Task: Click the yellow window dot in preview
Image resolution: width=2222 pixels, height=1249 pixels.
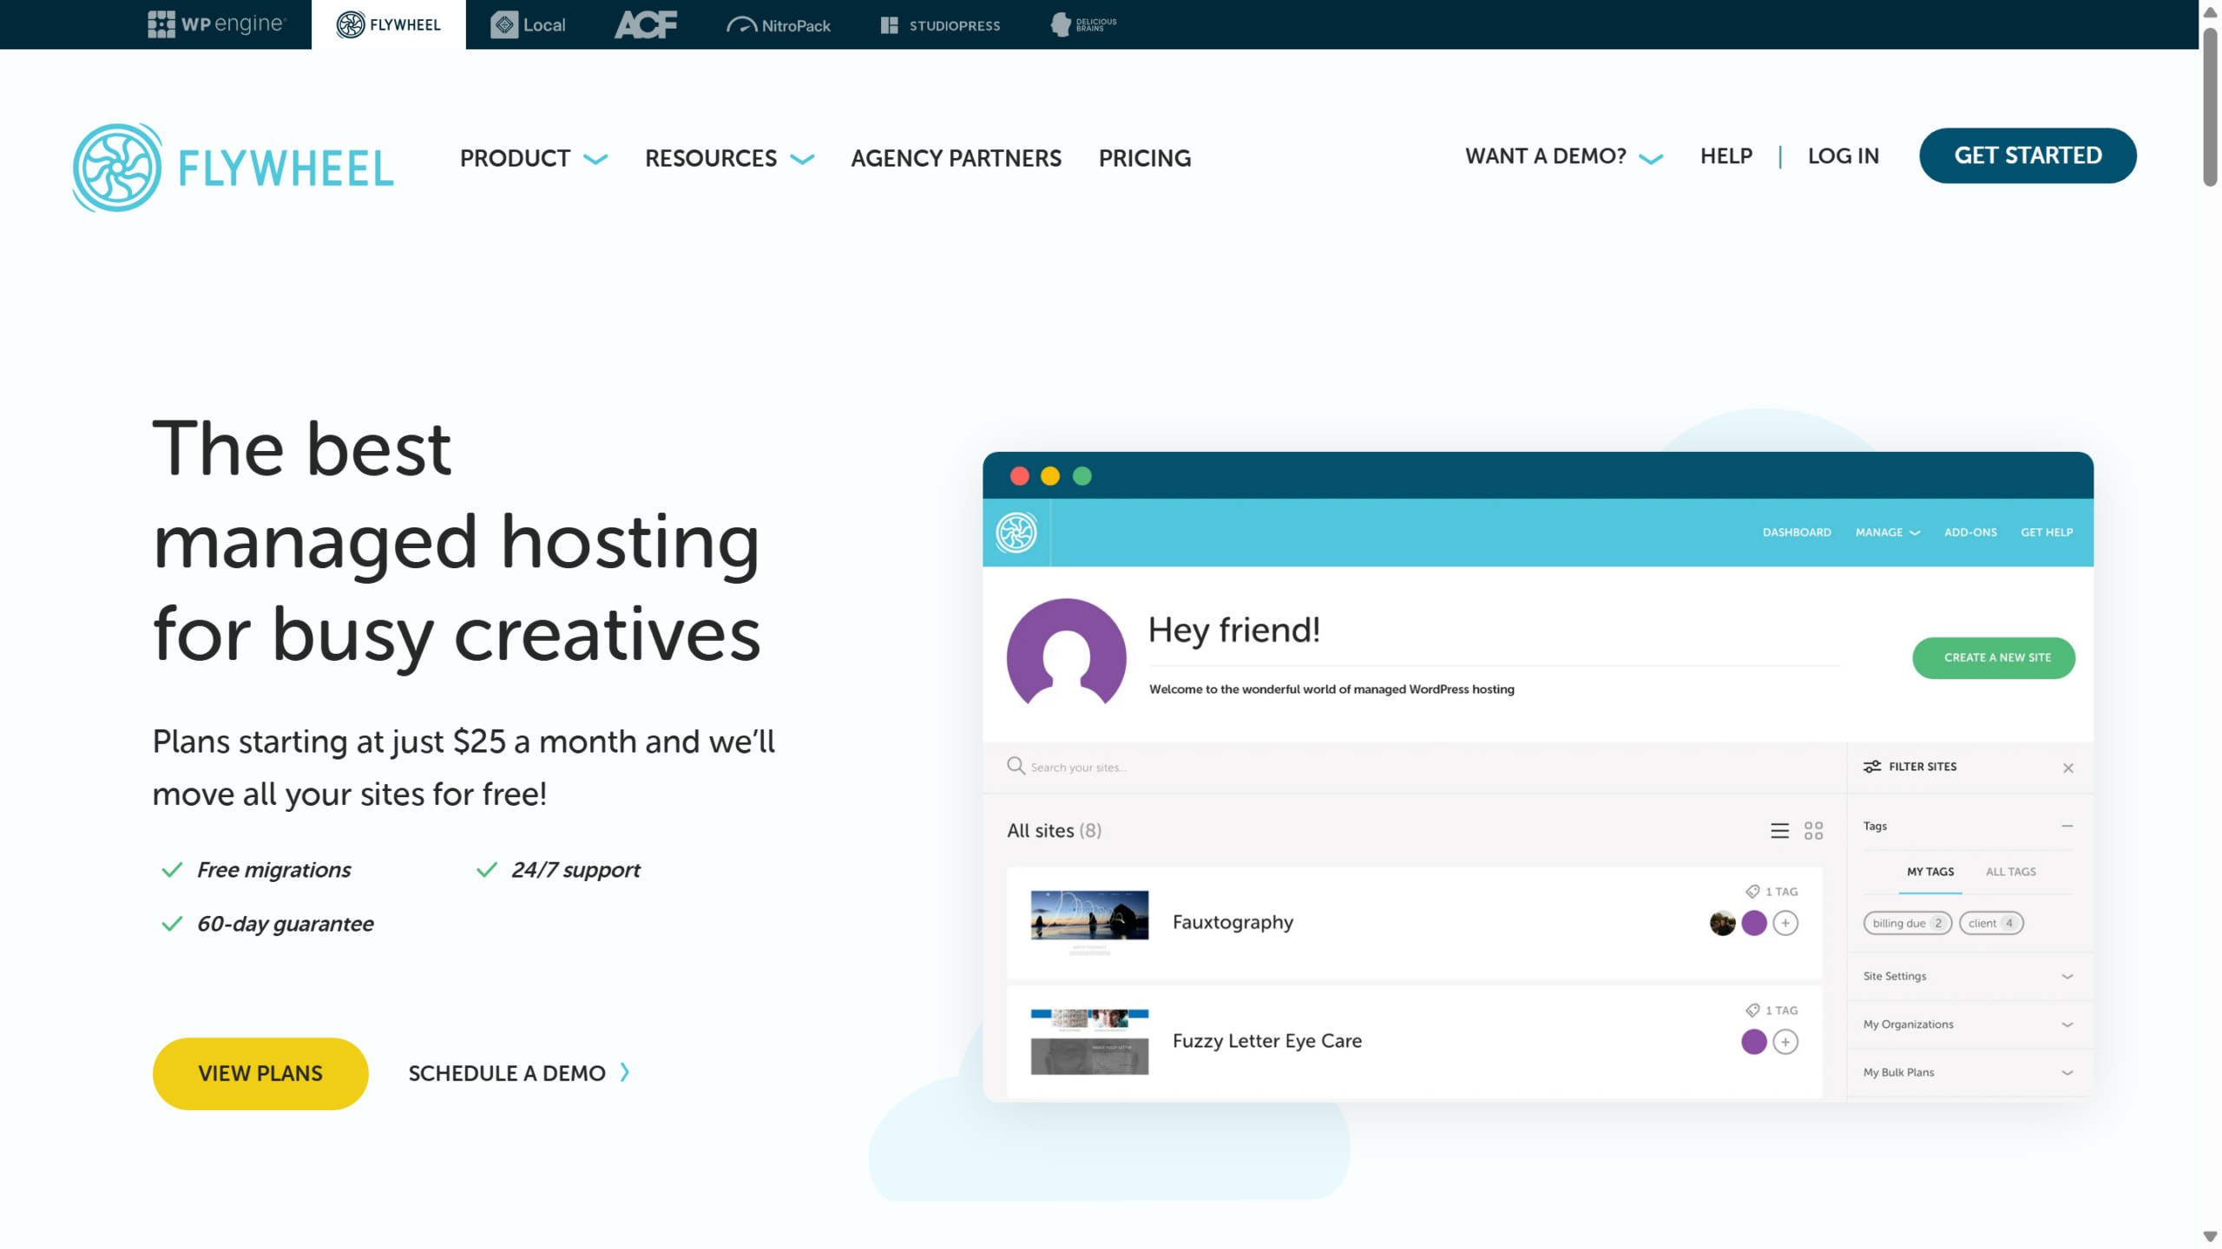Action: click(1050, 476)
